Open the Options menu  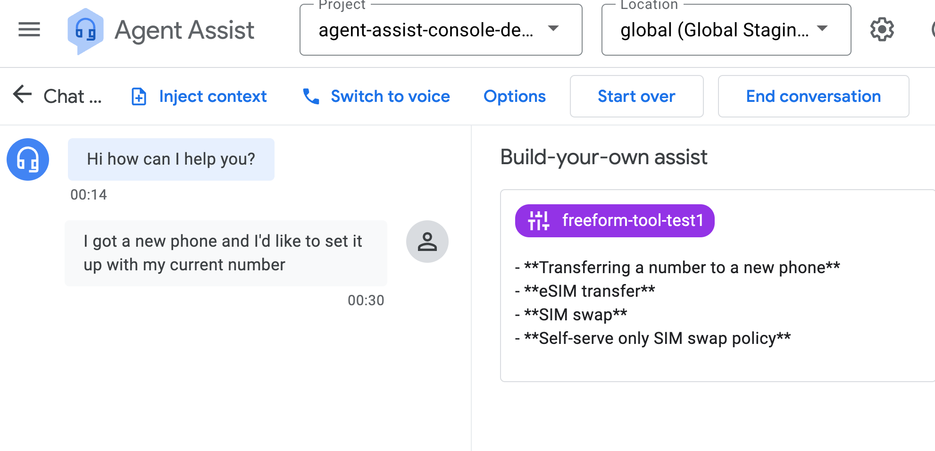tap(515, 96)
